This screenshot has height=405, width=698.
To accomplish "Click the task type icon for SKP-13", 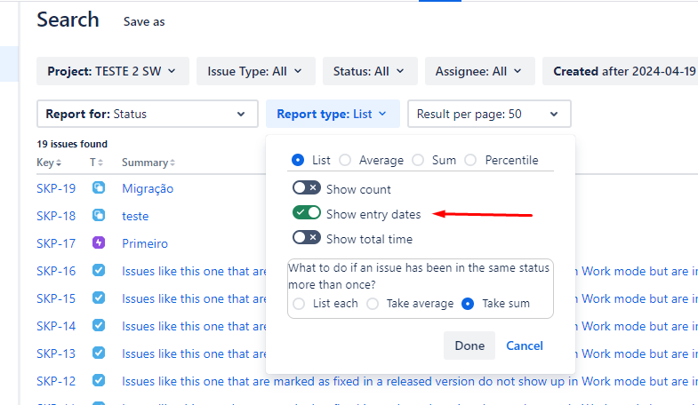I will click(x=99, y=353).
